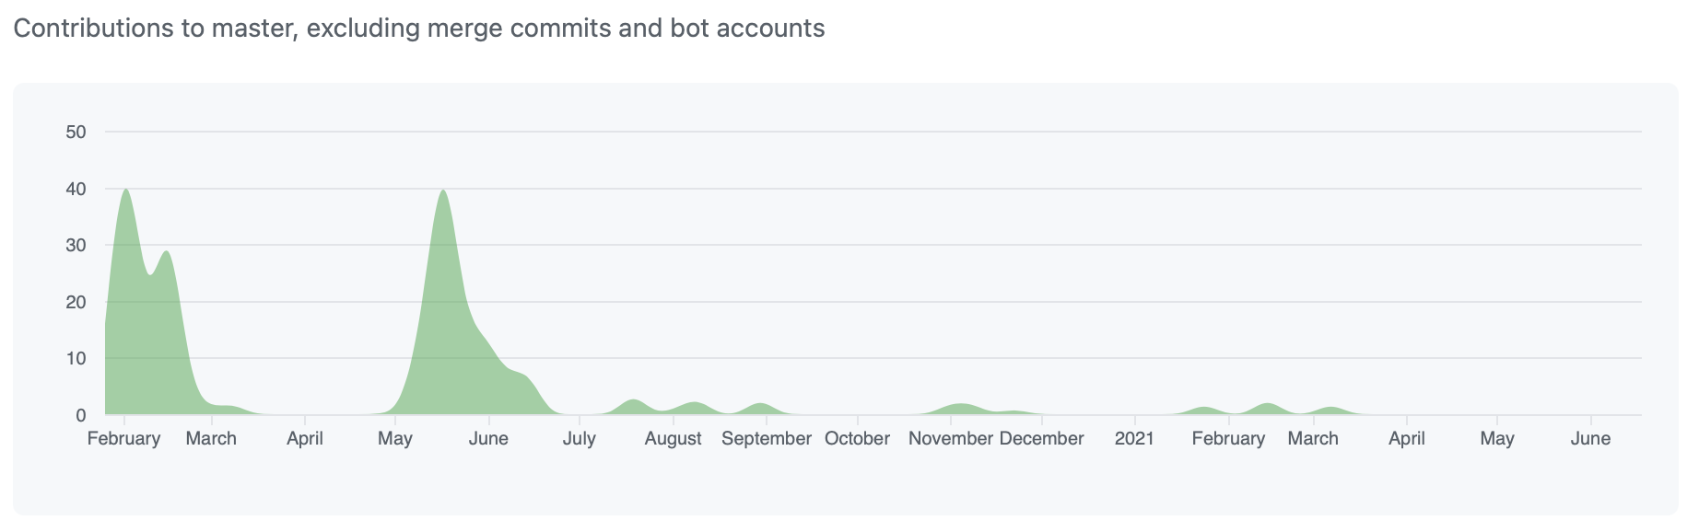The height and width of the screenshot is (532, 1699).
Task: Click the 'July' axis label
Action: pyautogui.click(x=580, y=439)
